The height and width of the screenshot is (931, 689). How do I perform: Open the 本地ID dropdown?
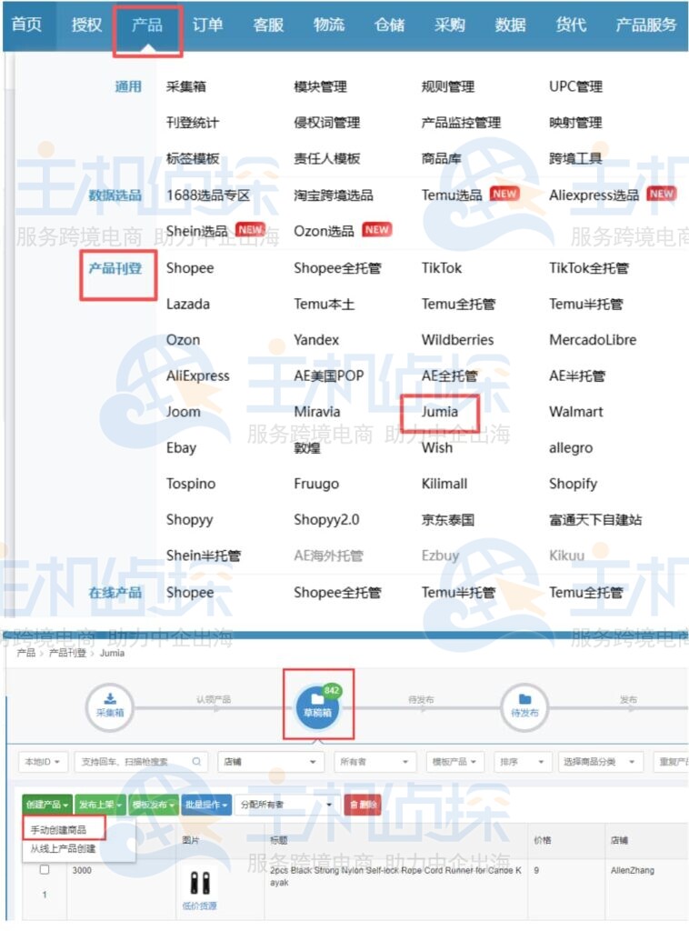pos(43,762)
